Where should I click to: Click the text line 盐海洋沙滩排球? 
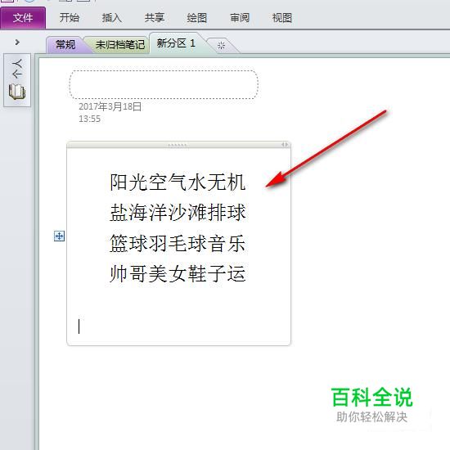click(178, 213)
